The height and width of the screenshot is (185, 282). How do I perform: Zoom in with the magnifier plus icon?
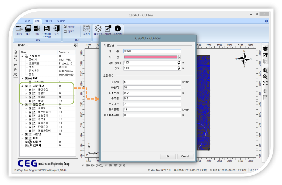tap(265, 71)
